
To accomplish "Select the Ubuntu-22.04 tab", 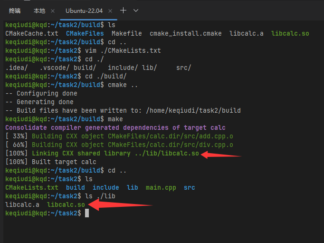I will click(84, 10).
